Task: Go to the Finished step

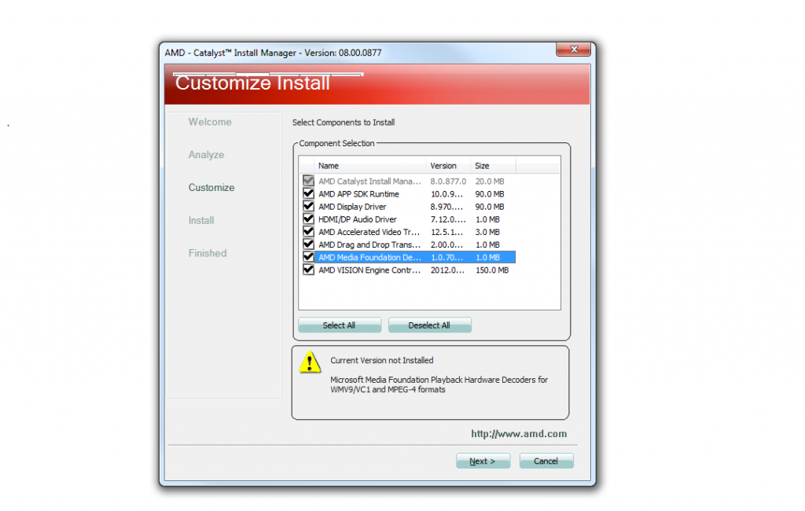Action: (208, 253)
